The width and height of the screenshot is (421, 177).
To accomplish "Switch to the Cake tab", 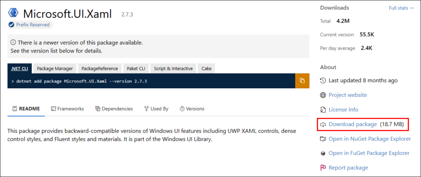I will click(206, 69).
